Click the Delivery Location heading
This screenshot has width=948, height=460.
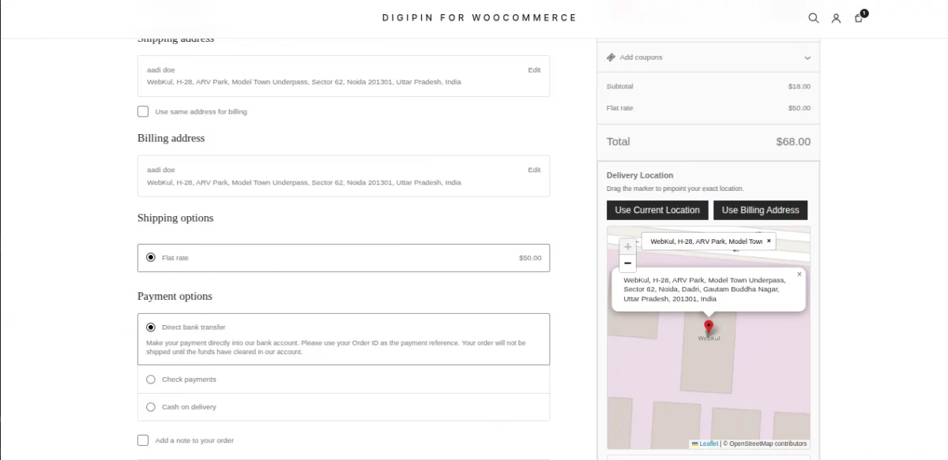tap(640, 175)
